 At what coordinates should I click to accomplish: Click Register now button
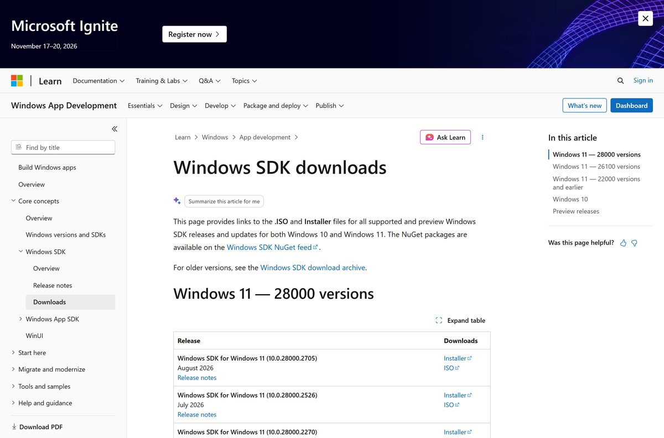[x=194, y=34]
